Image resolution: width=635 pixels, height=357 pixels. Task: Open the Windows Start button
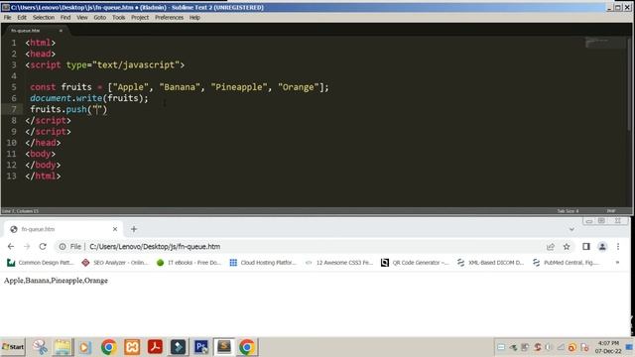point(13,347)
